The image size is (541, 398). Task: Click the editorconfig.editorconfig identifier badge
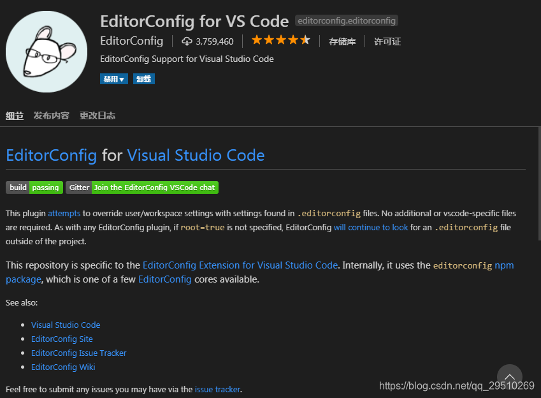click(x=347, y=20)
